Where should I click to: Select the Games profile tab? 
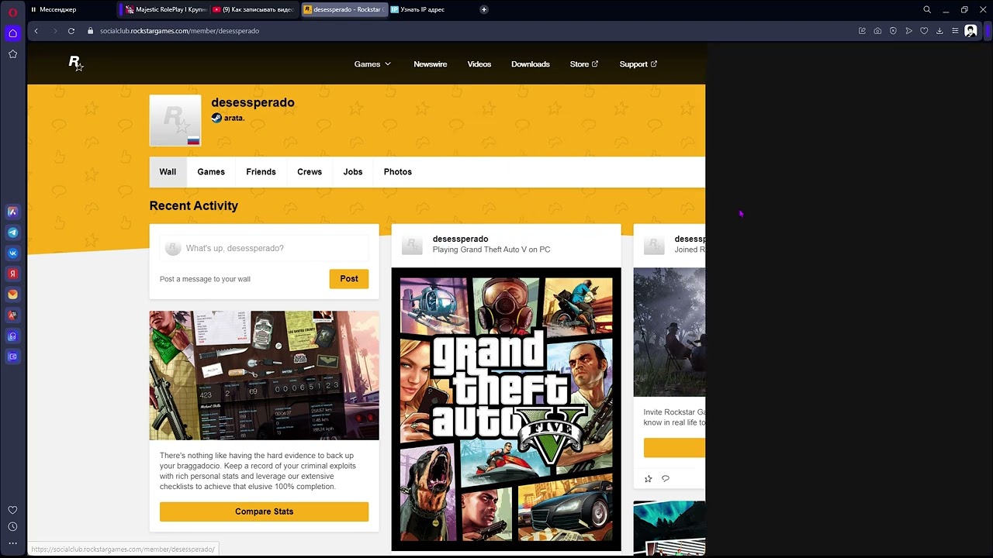point(211,172)
